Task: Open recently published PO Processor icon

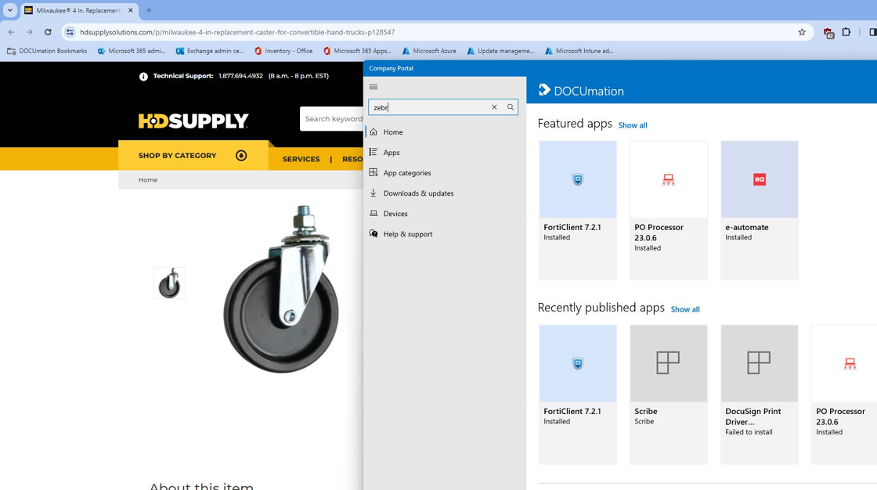Action: 850,363
